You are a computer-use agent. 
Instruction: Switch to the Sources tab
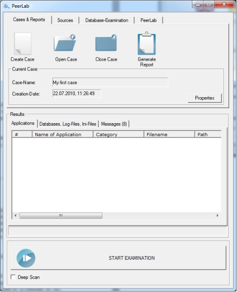pos(65,20)
